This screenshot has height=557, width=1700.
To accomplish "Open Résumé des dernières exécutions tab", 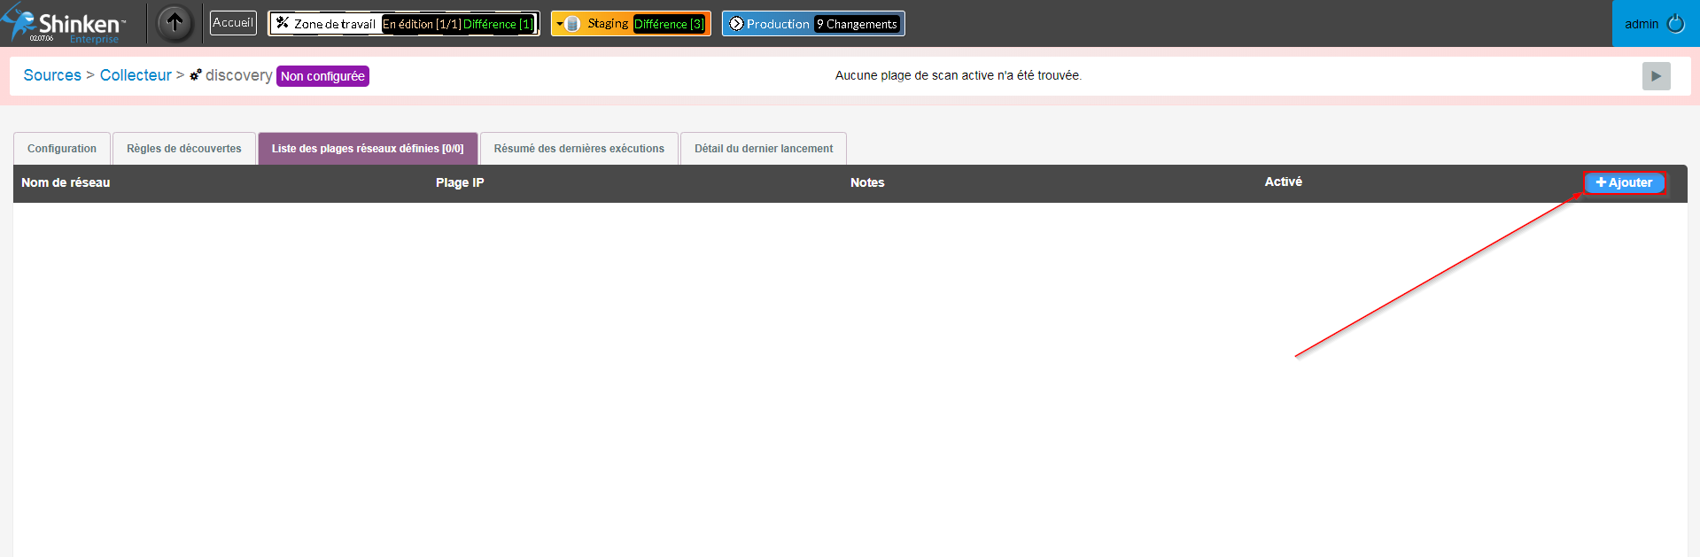I will [x=578, y=149].
